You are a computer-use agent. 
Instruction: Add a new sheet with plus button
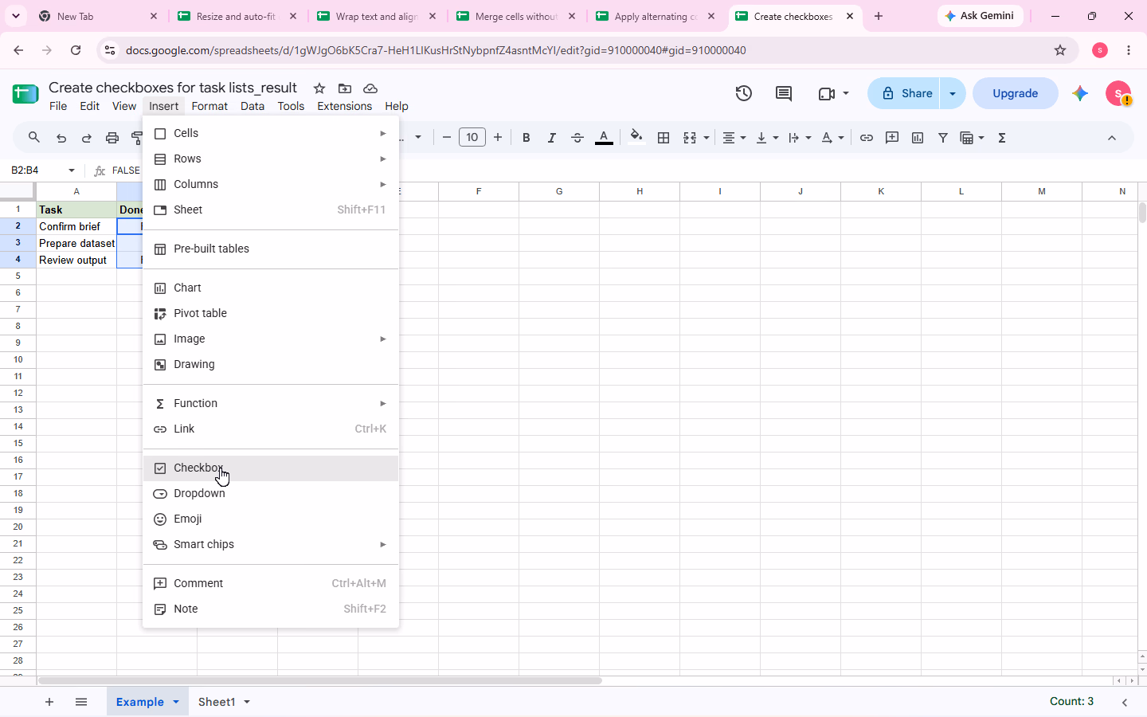(49, 702)
